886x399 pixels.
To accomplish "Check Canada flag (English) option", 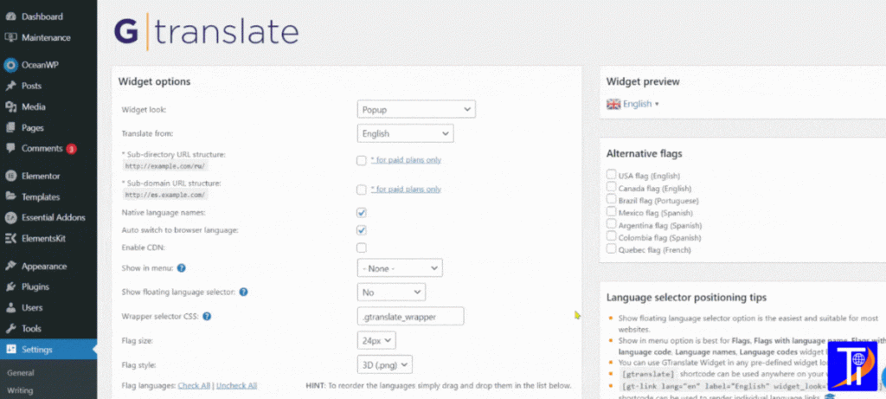I will (611, 187).
